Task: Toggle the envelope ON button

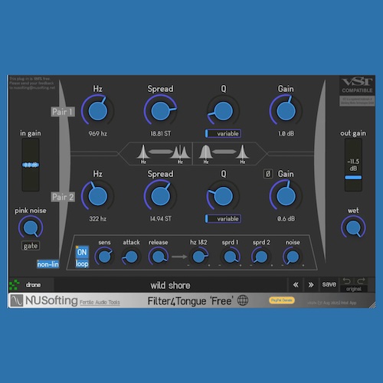Action: click(82, 252)
